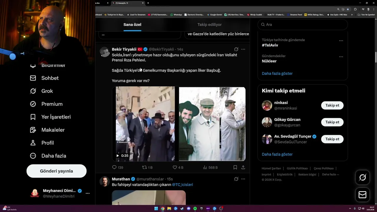Open Yer İşaretleri bookmarks page
The height and width of the screenshot is (212, 377).
coord(50,117)
